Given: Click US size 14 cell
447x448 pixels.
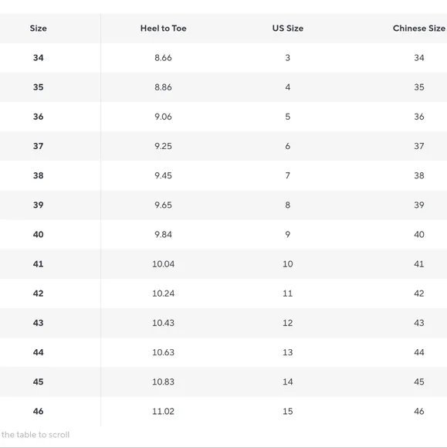Looking at the screenshot, I should pos(288,382).
